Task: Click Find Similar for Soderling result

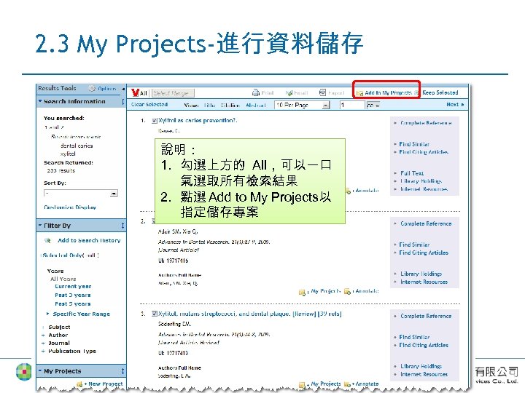Action: pos(414,337)
